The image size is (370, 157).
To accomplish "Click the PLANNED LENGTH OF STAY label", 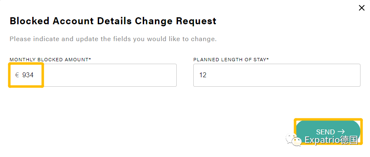I will [x=230, y=60].
